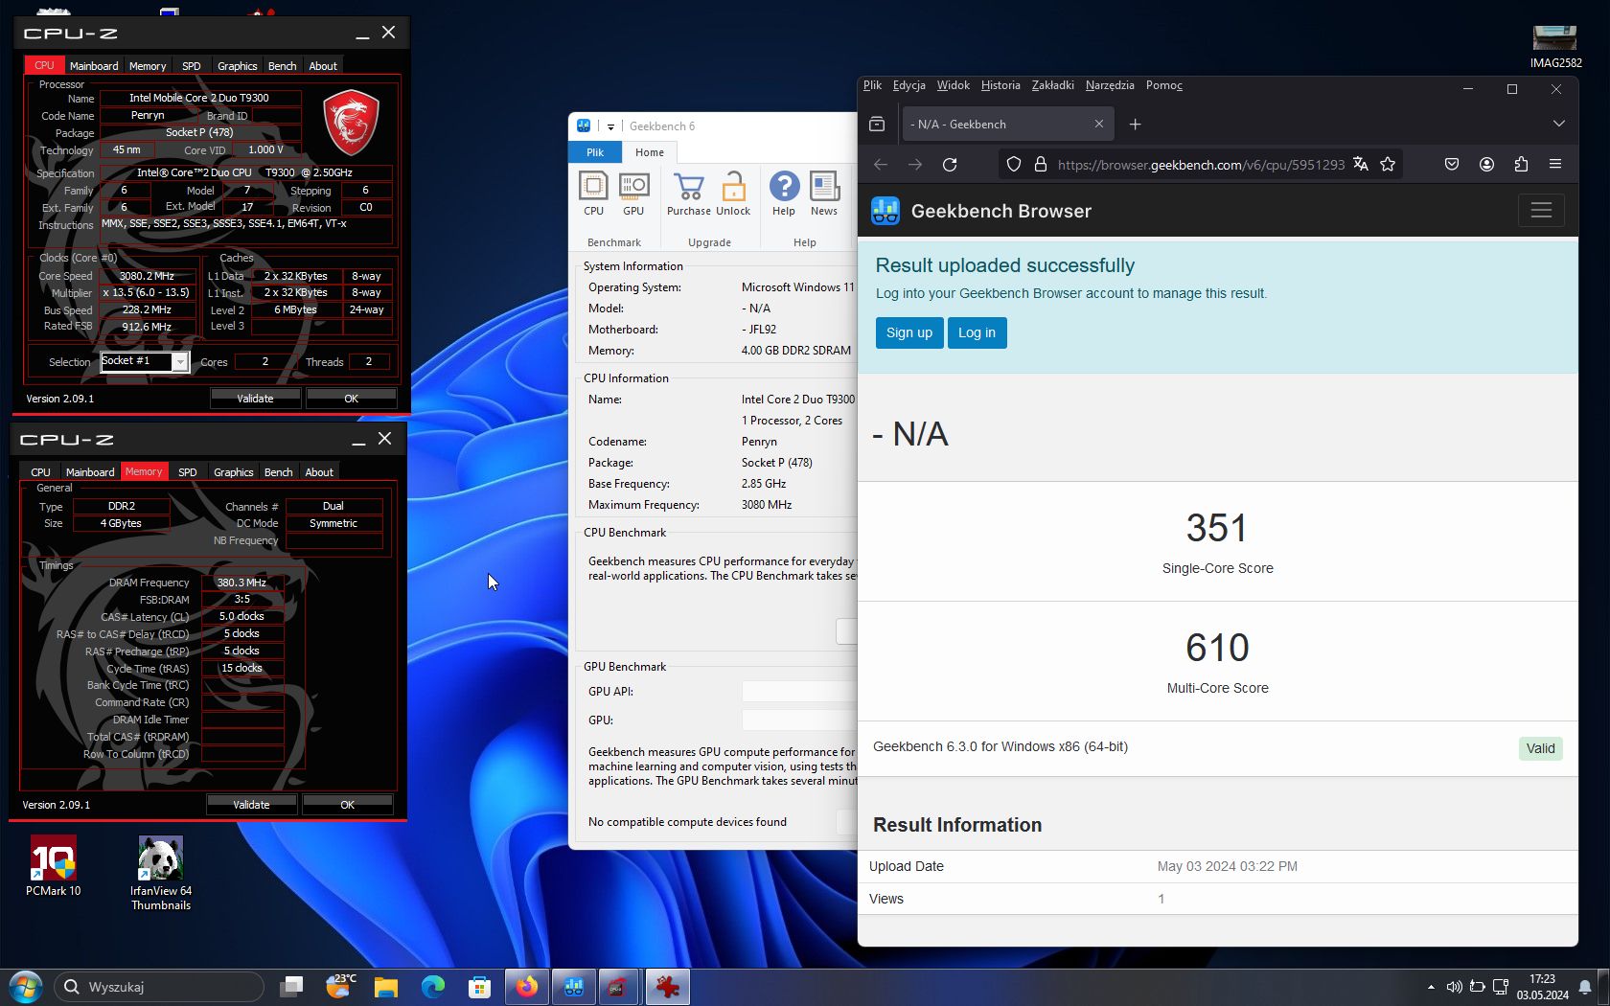Open Firefox extensions puzzle icon
The width and height of the screenshot is (1610, 1006).
tap(1521, 165)
